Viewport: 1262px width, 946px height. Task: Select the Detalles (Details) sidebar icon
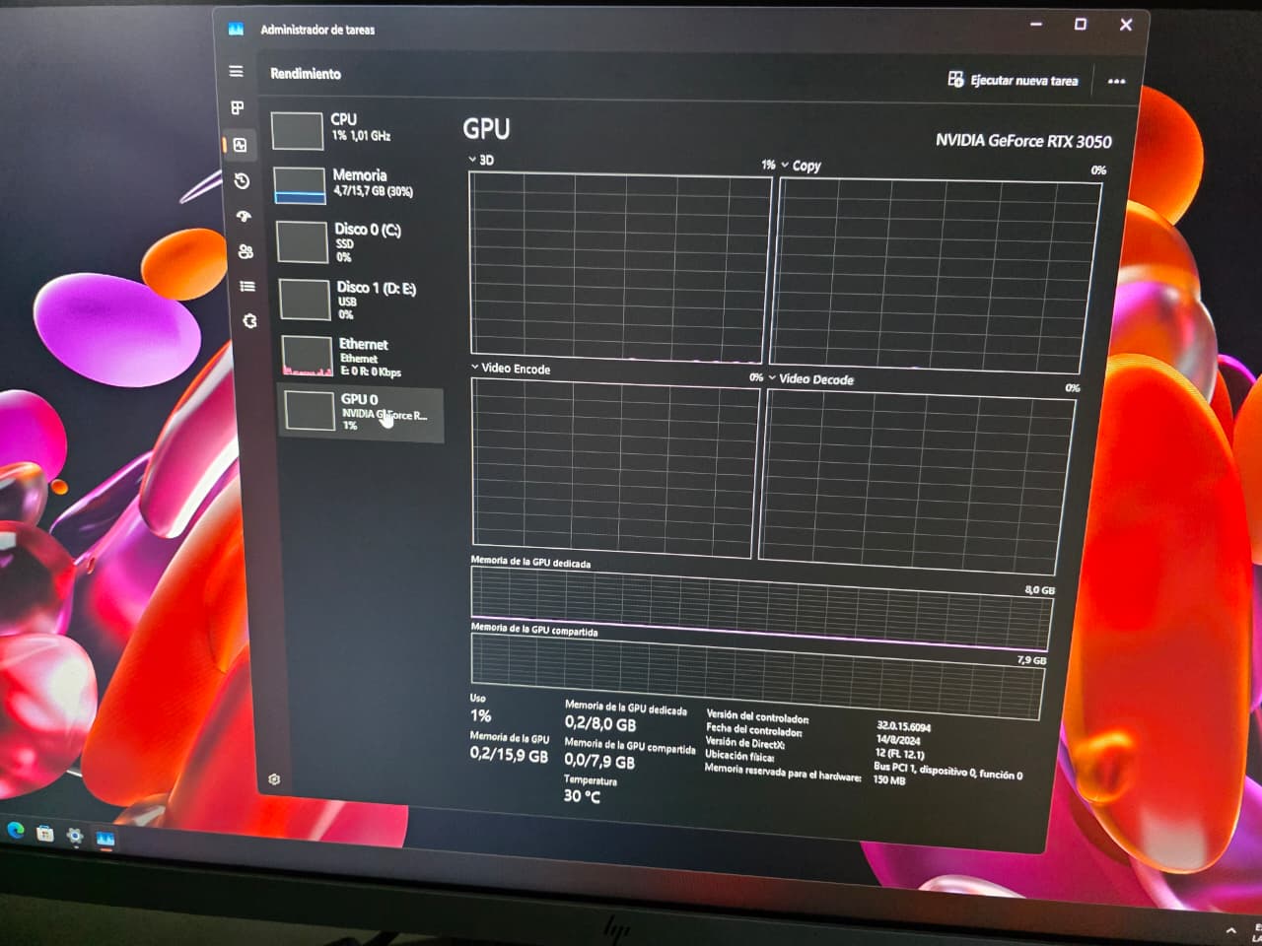point(246,287)
